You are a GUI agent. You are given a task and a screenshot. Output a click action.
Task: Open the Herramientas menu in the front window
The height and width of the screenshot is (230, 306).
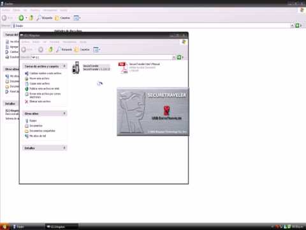[x=69, y=42]
